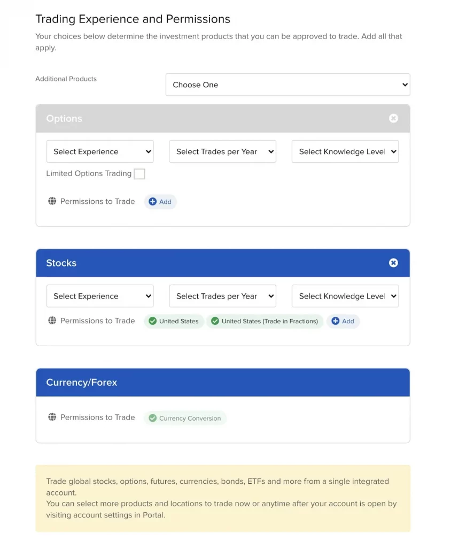Click the Currency Conversion check icon

coord(153,418)
